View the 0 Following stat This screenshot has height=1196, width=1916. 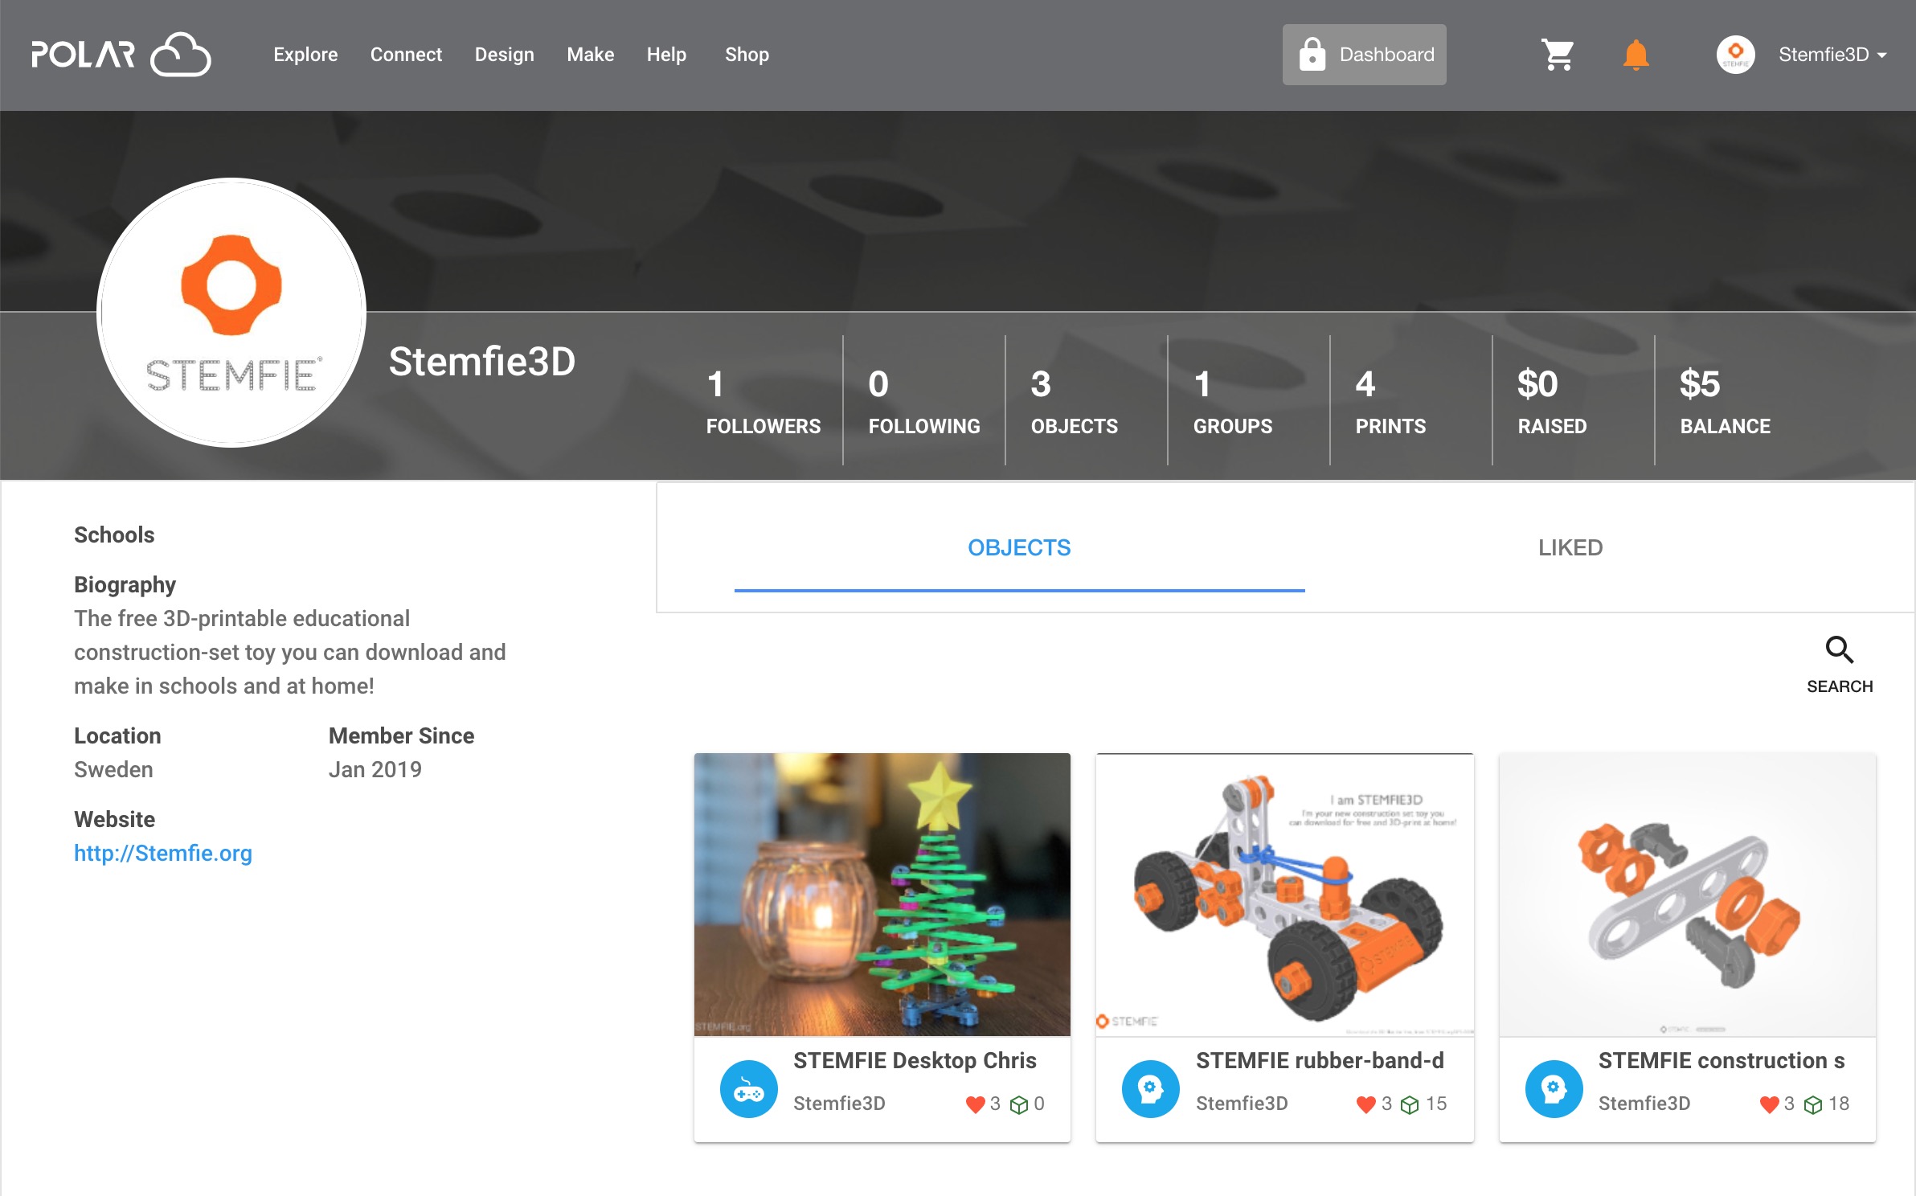(924, 401)
